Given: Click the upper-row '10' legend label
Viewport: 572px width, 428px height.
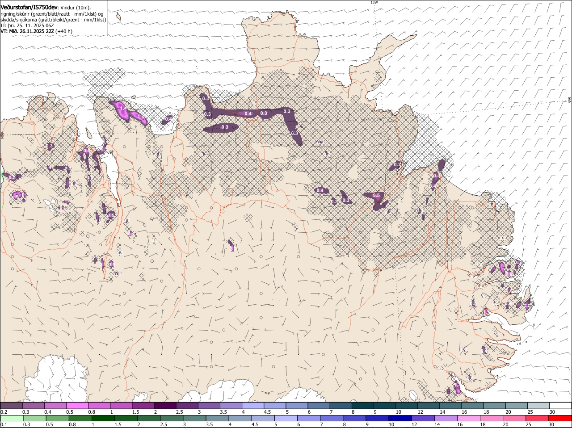Looking at the screenshot, I should click(398, 412).
